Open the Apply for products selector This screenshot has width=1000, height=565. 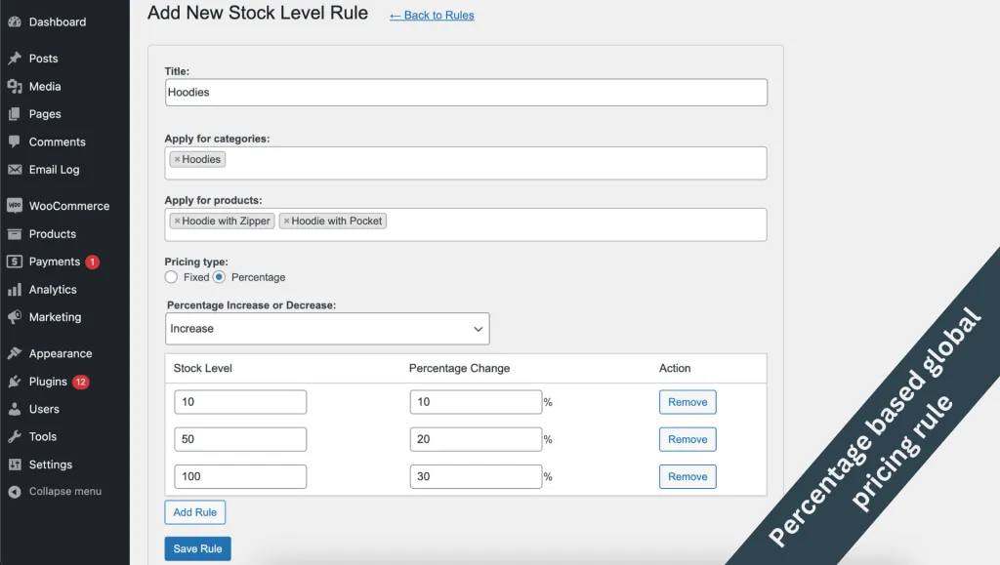(x=566, y=223)
